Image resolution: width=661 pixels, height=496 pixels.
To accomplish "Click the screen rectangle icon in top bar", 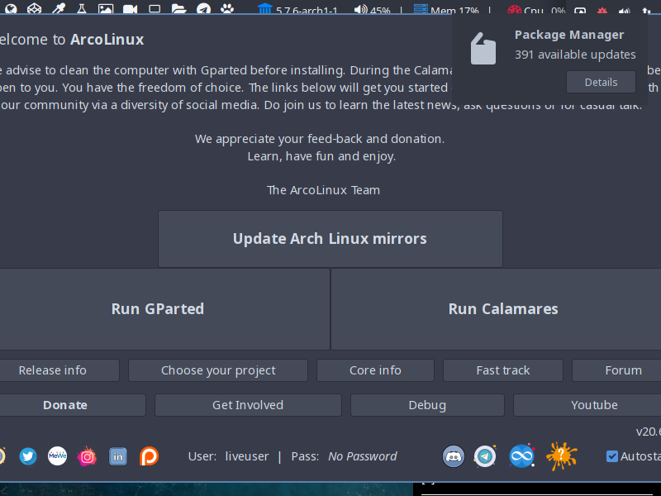I will (x=155, y=9).
